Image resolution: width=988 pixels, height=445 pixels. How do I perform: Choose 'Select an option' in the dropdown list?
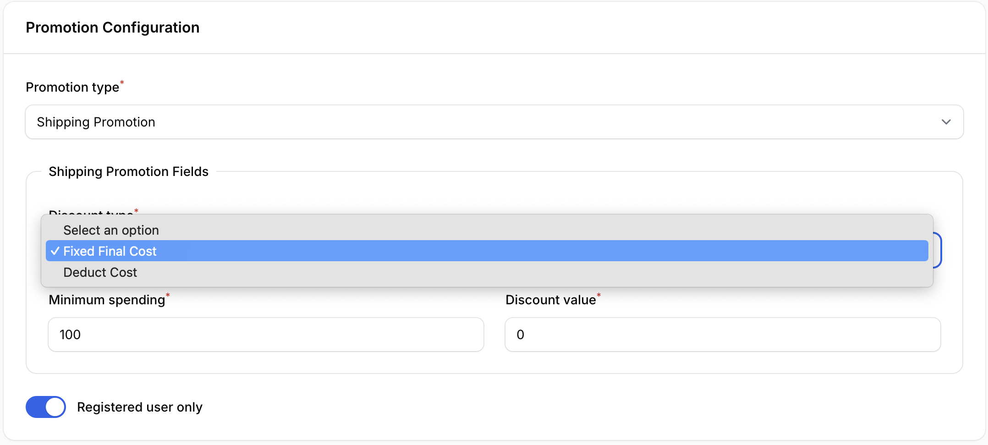tap(111, 230)
